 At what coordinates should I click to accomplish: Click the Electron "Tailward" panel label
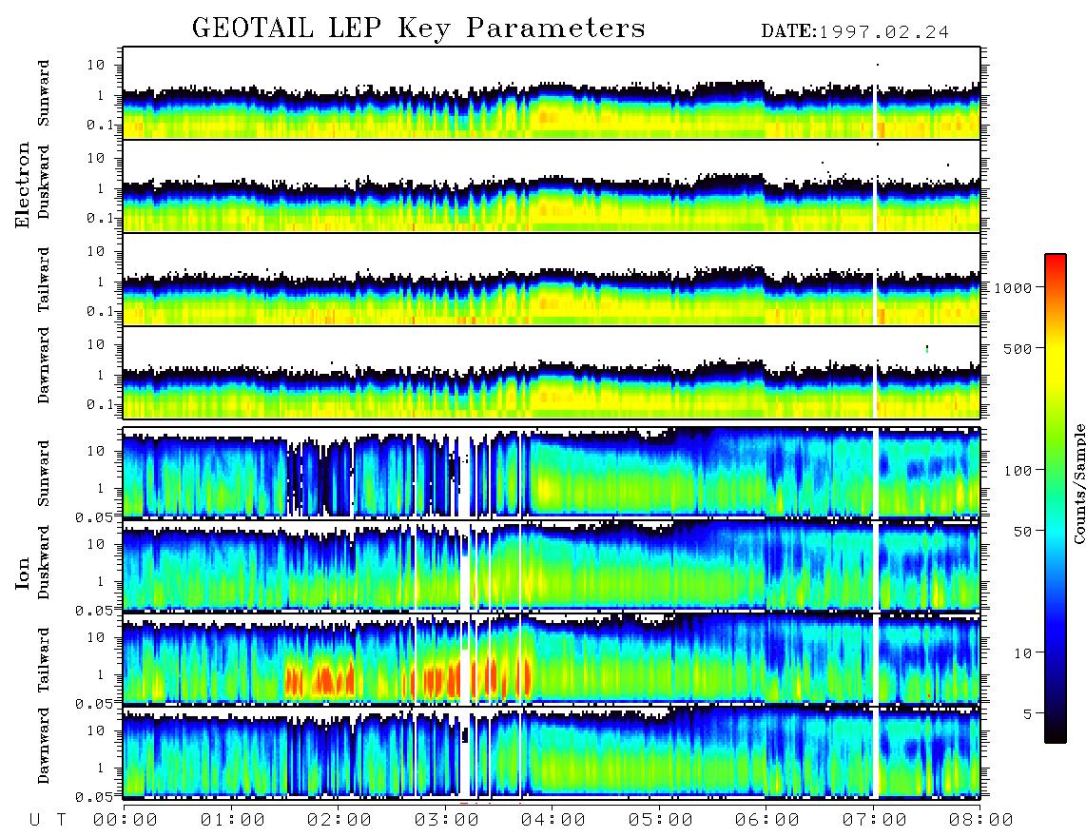coord(44,280)
